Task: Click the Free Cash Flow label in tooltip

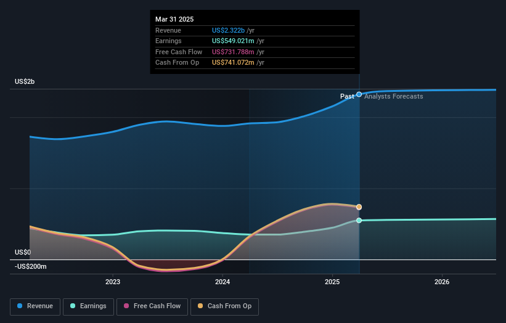Action: pos(179,52)
